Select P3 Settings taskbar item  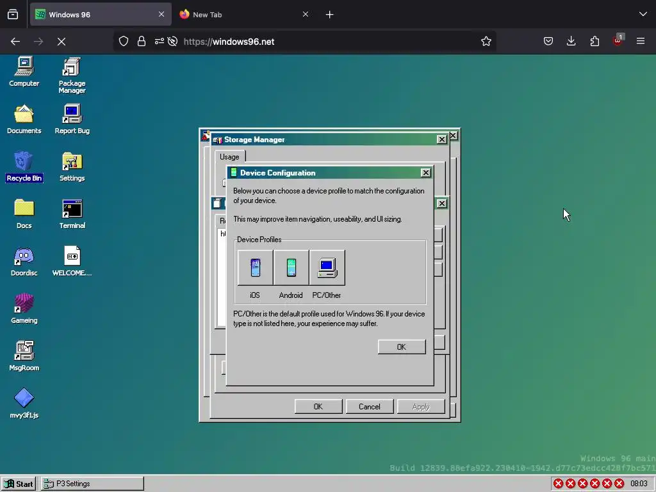(x=92, y=484)
